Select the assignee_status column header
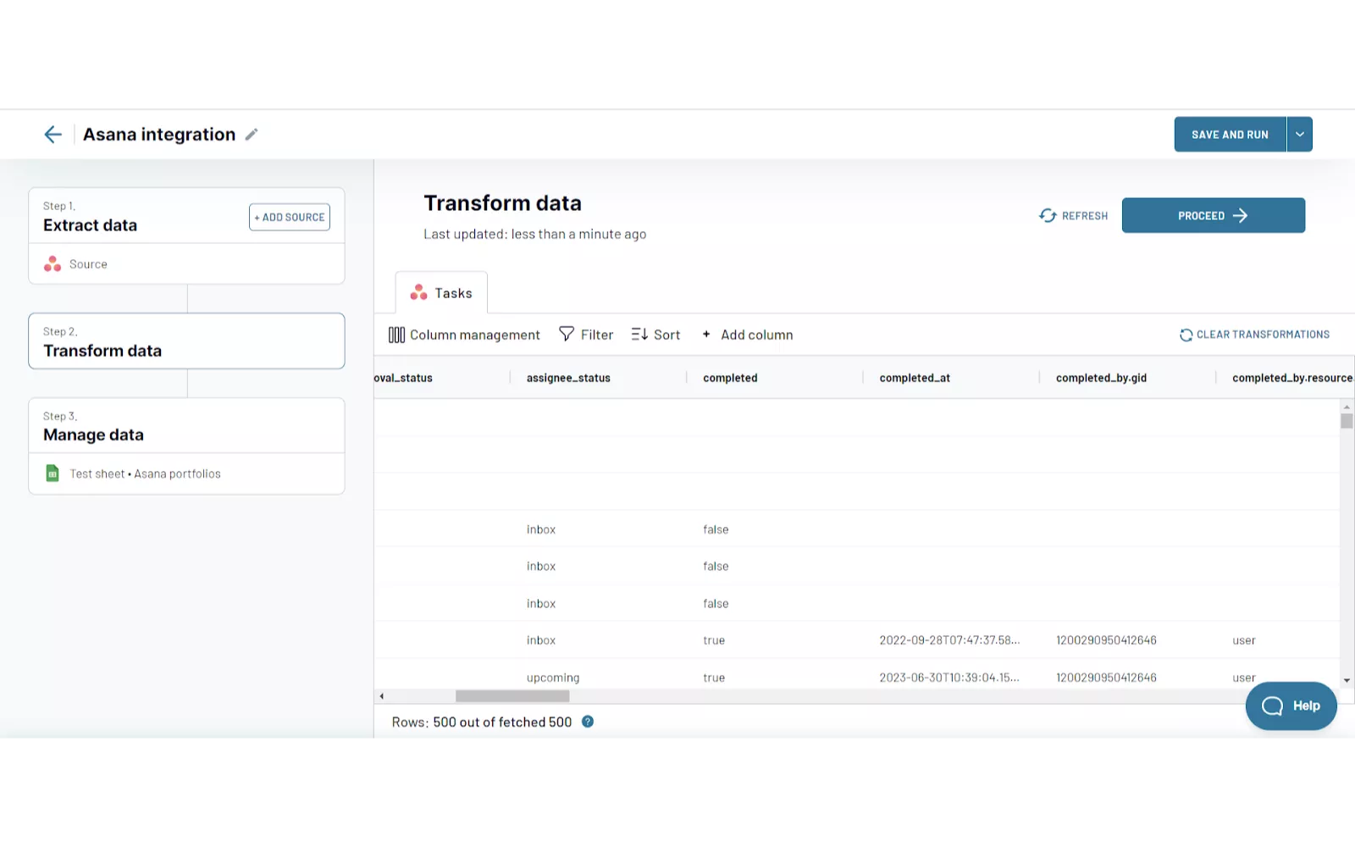Image resolution: width=1355 pixels, height=847 pixels. pos(568,378)
